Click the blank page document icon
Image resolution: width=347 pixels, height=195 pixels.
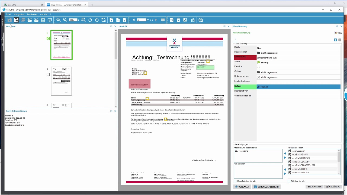tap(111, 20)
